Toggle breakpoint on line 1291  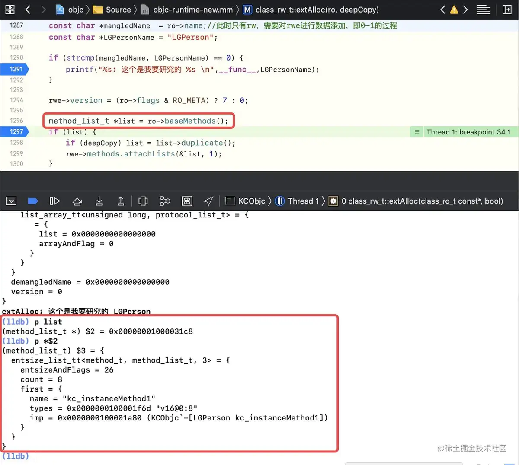[15, 69]
